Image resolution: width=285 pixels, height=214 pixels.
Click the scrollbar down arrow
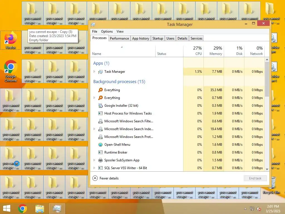[x=267, y=169]
